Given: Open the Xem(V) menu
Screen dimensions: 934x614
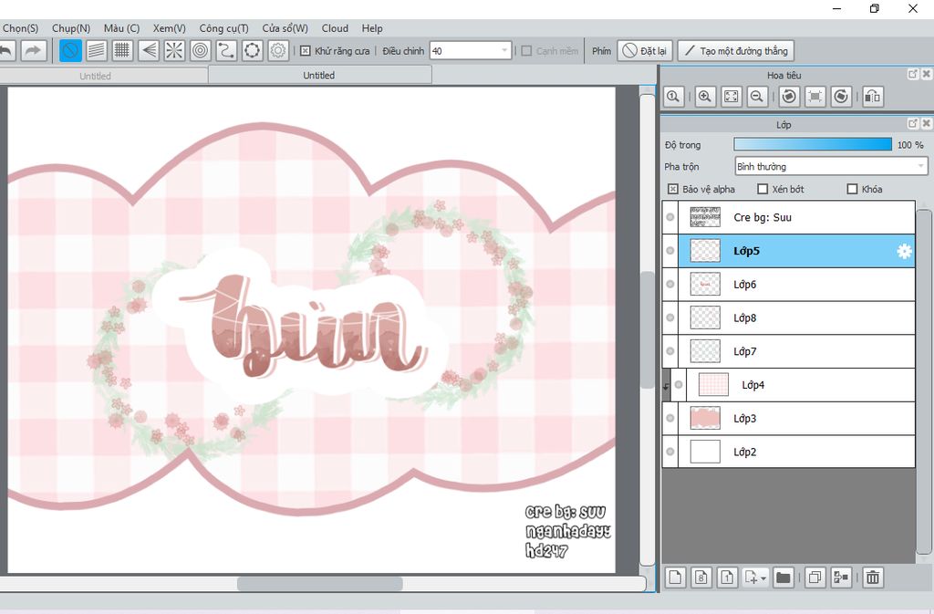Looking at the screenshot, I should [169, 28].
